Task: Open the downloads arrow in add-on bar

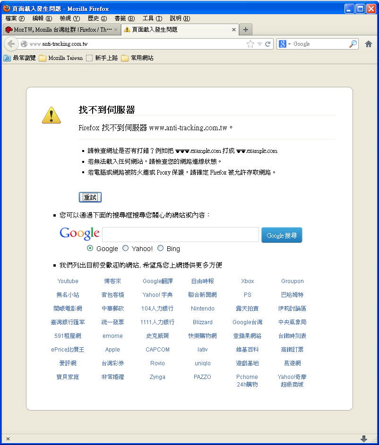Action: coord(363,439)
